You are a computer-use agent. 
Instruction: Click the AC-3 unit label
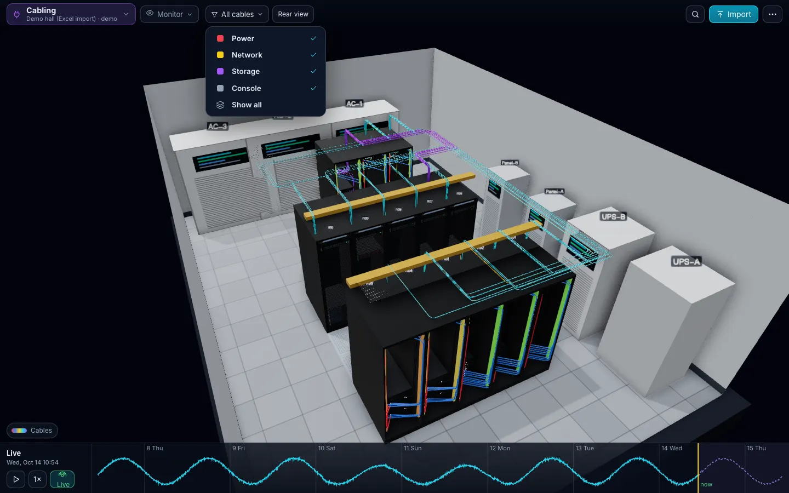tap(218, 127)
